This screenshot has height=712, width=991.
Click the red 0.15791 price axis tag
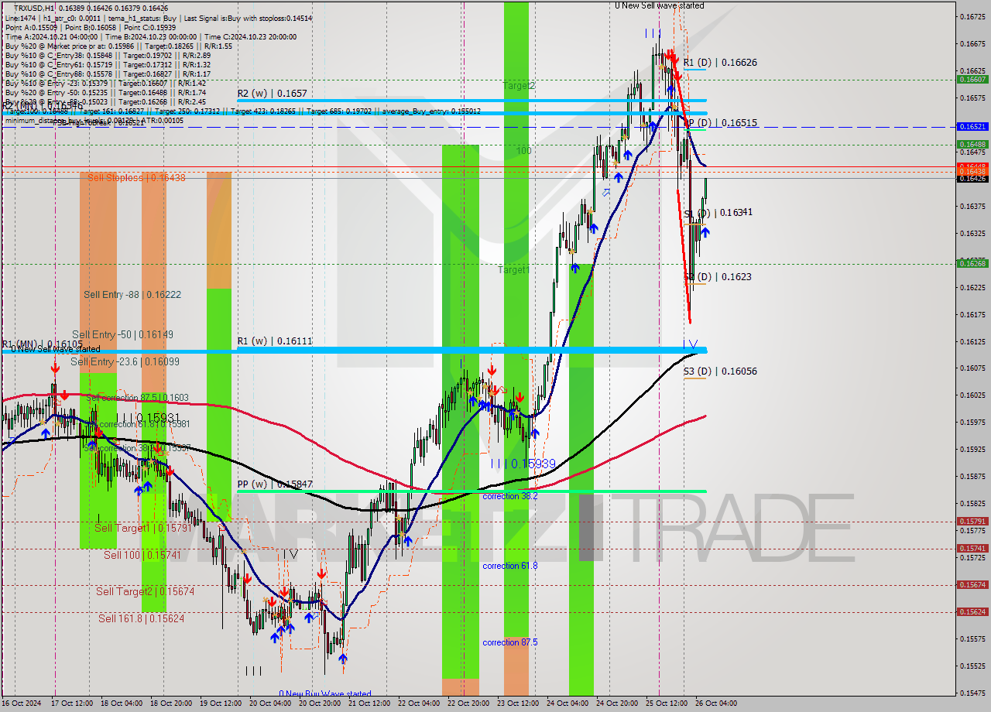pyautogui.click(x=972, y=521)
